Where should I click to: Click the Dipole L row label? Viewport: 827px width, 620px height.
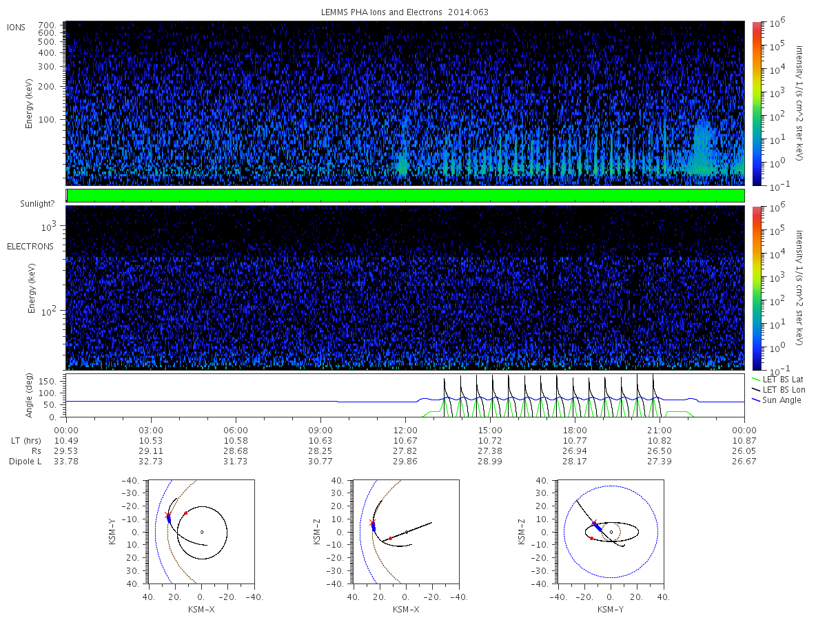25,461
